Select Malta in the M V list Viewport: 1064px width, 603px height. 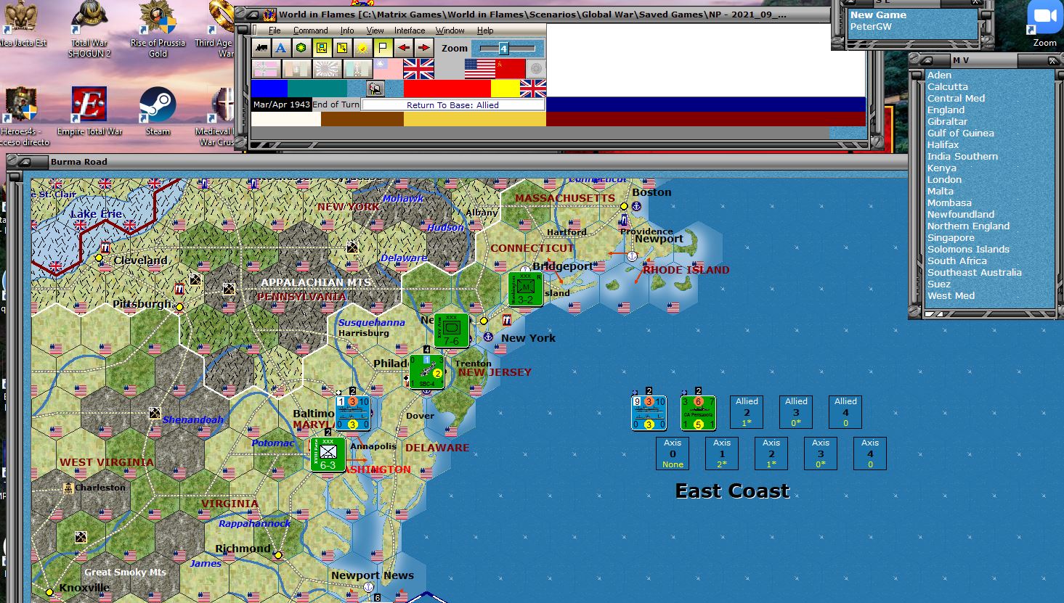[x=940, y=192]
